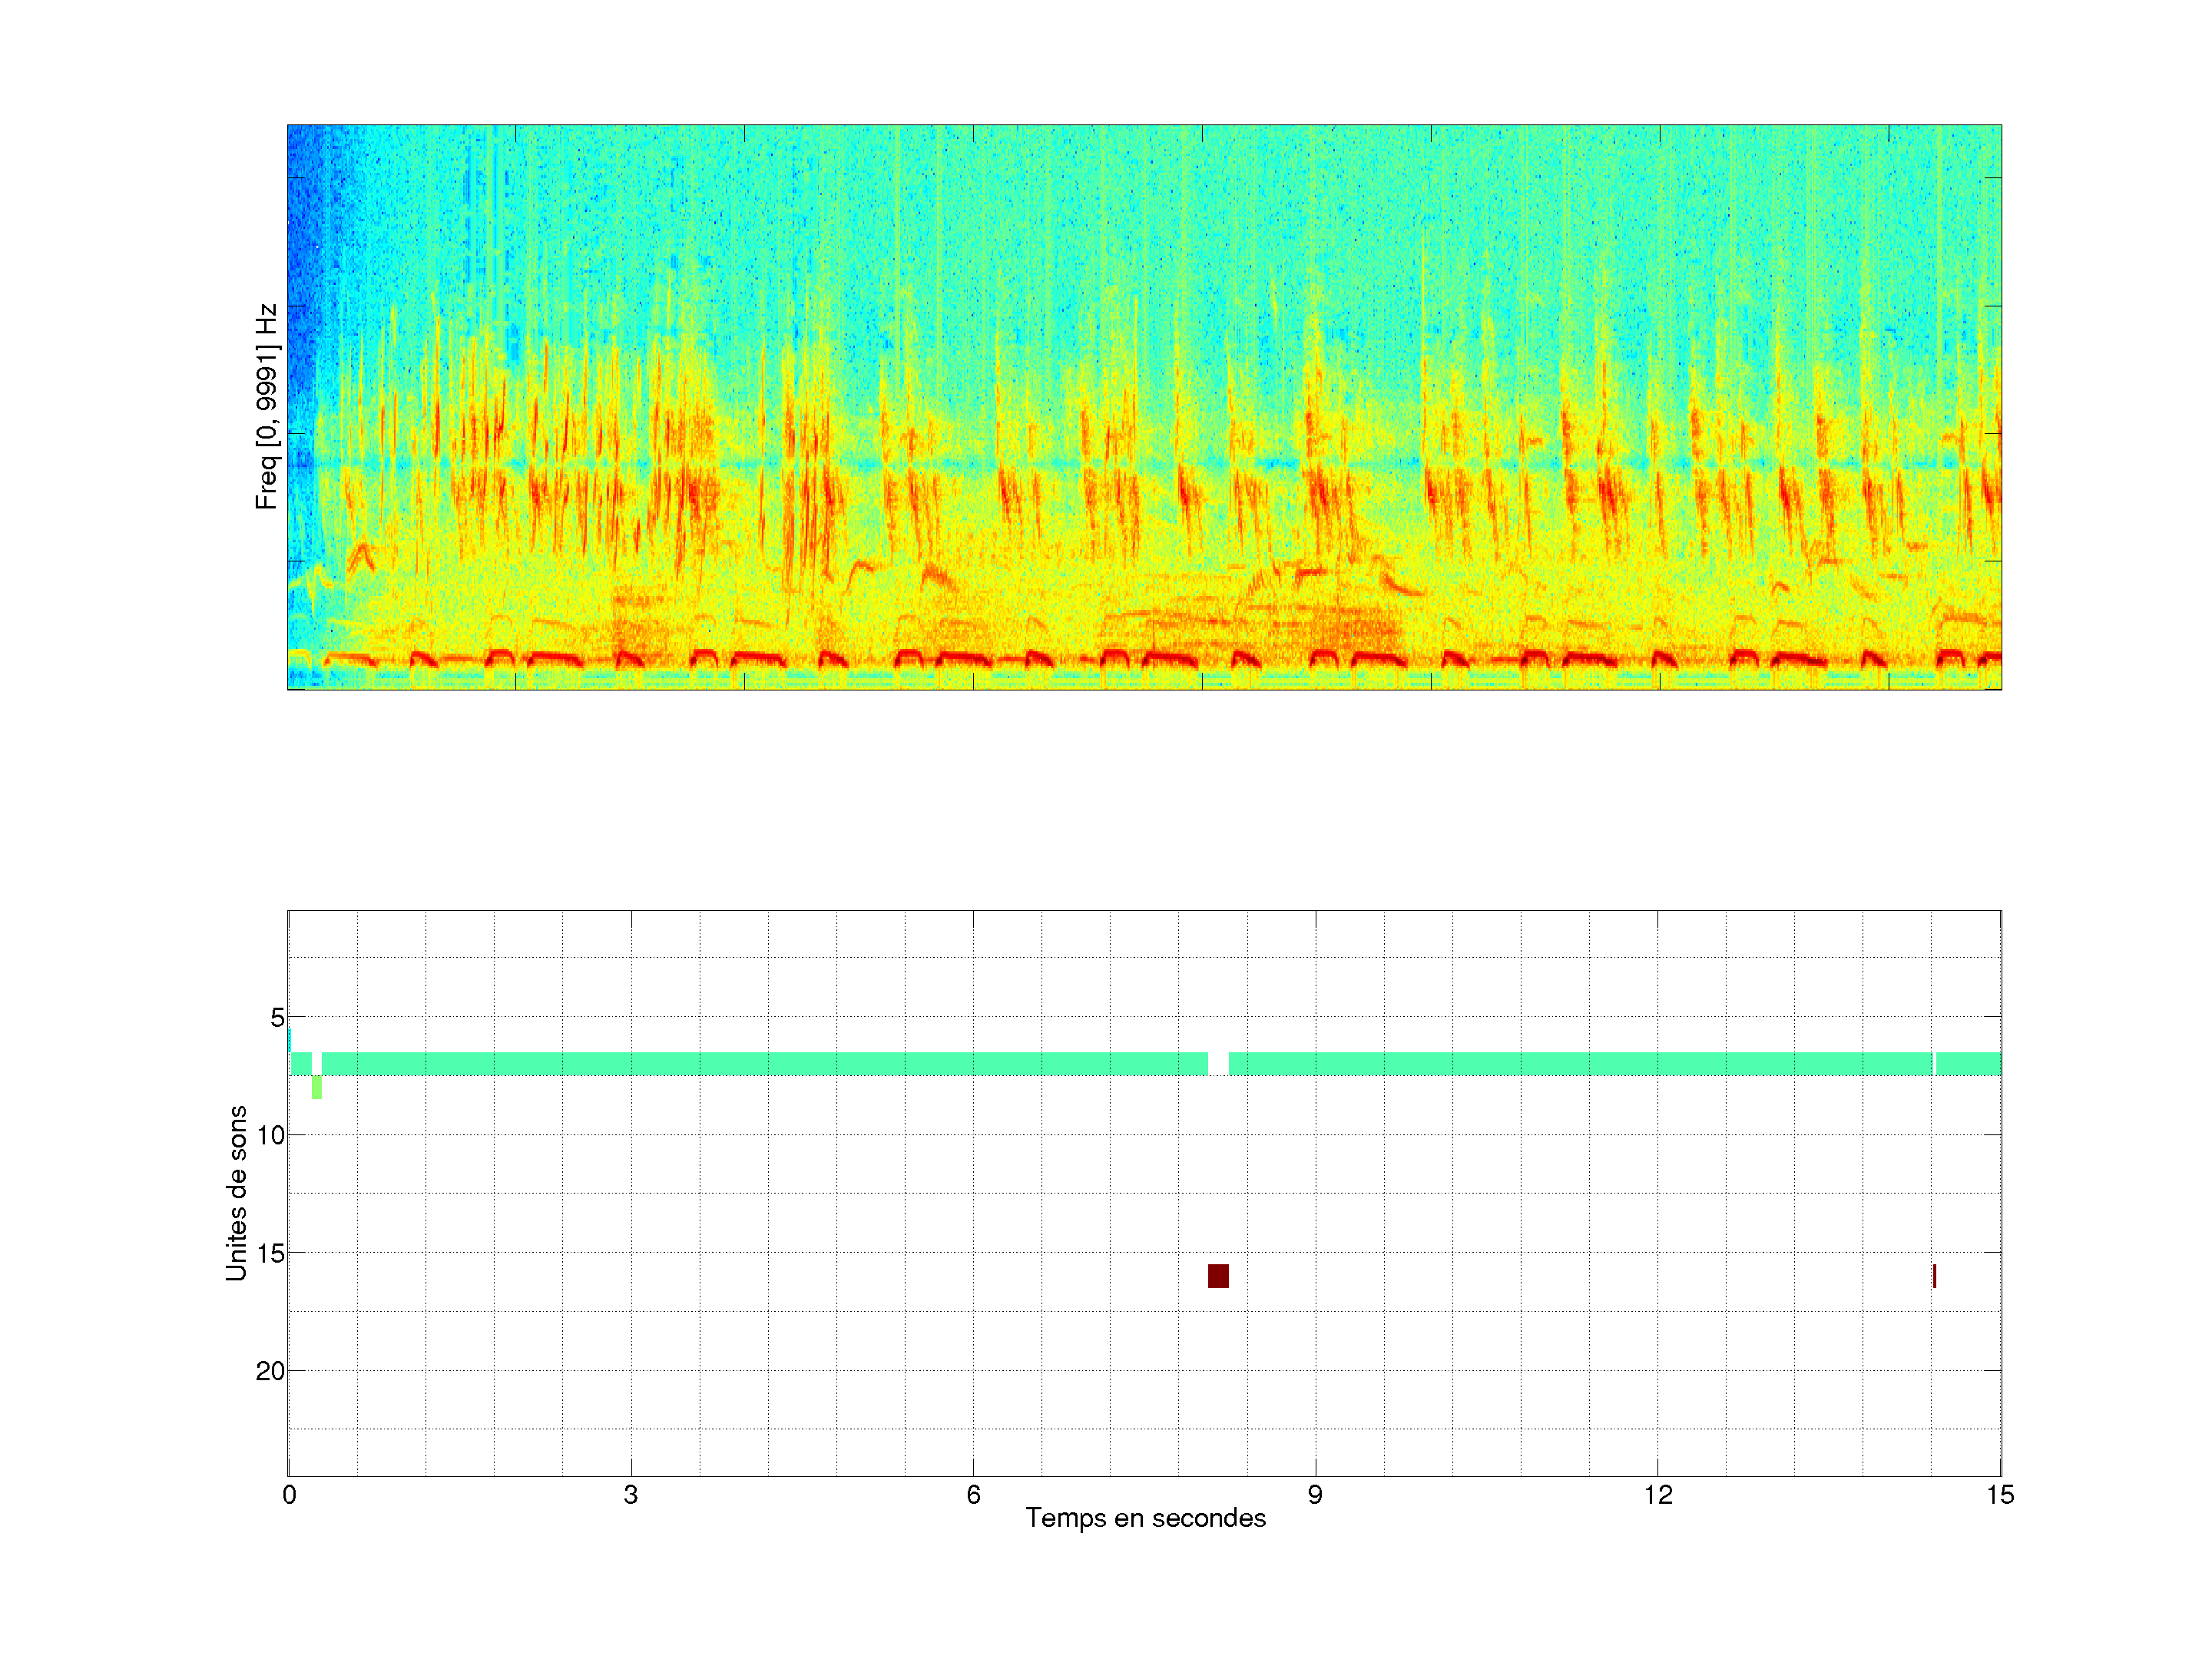Click the small light green block below the green bar
This screenshot has height=1659, width=2212.
[x=317, y=1087]
